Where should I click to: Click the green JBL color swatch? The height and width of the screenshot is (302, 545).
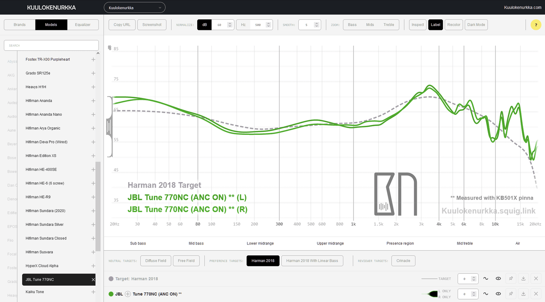click(111, 294)
